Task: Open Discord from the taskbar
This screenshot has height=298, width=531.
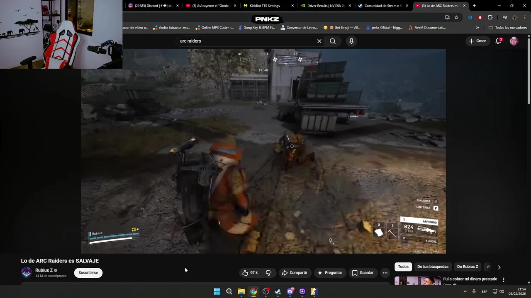Action: click(x=290, y=291)
